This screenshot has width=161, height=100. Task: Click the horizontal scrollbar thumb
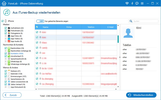coord(64,89)
